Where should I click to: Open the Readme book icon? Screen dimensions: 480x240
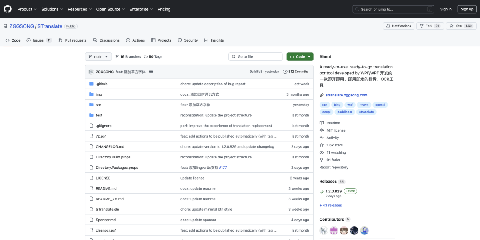point(321,123)
